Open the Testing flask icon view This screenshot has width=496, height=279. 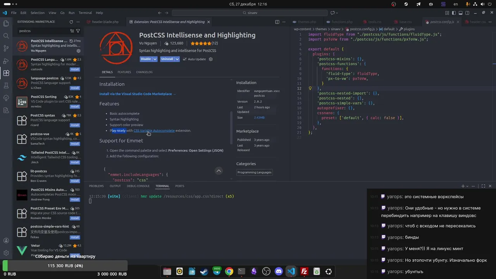(6, 86)
